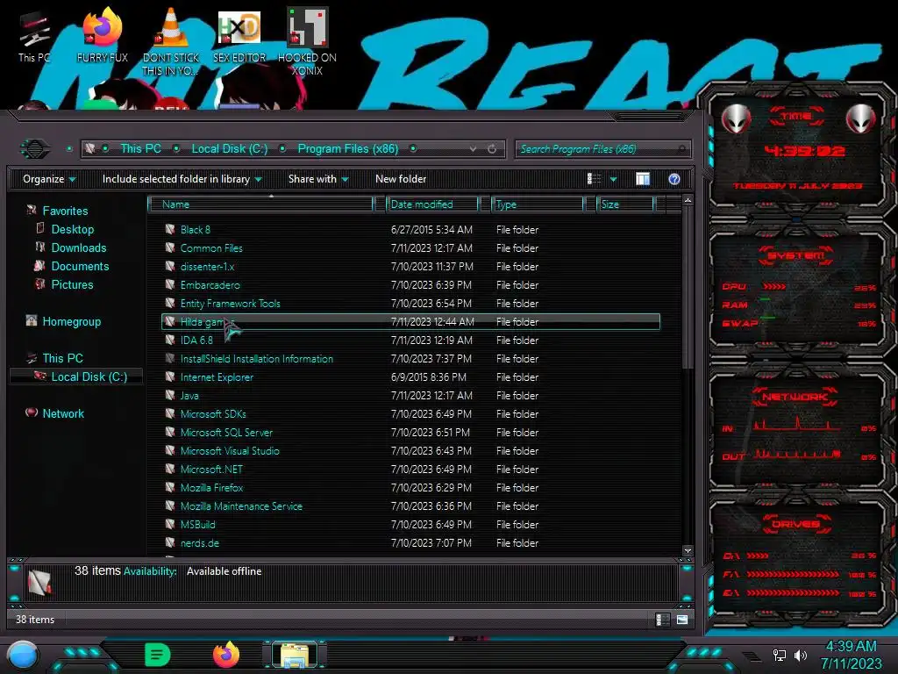Sort by the Name column header

[260, 204]
